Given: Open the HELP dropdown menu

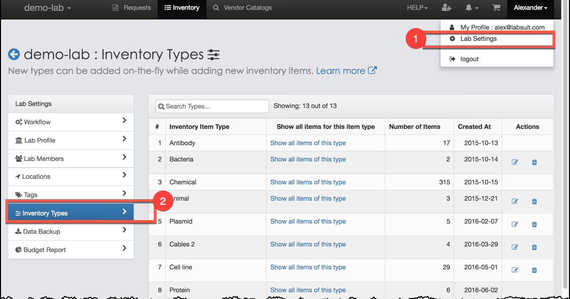Looking at the screenshot, I should (418, 8).
